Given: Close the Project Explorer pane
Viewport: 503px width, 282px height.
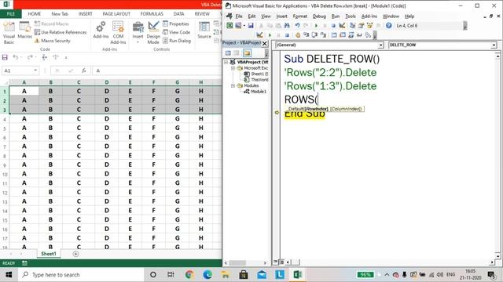Looking at the screenshot, I should (265, 43).
